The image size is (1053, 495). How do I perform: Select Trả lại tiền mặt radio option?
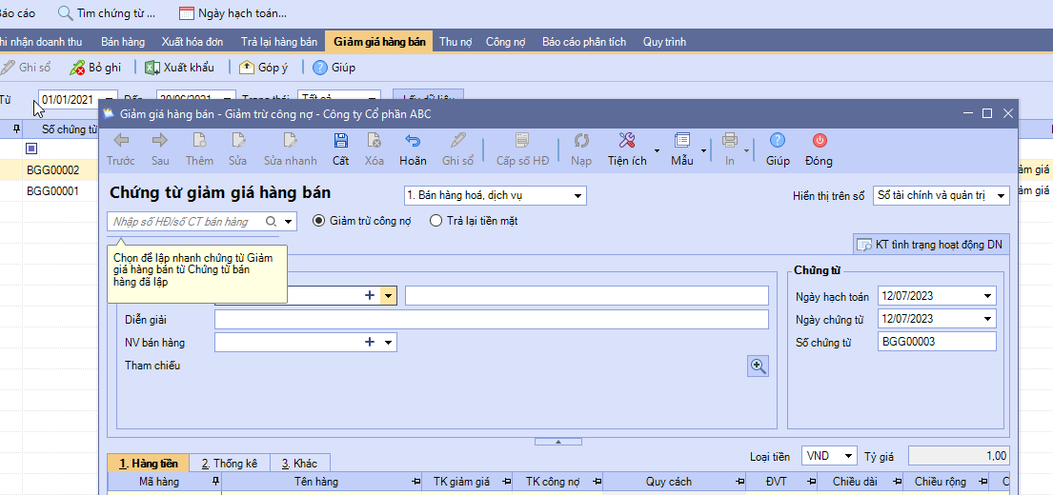(436, 221)
